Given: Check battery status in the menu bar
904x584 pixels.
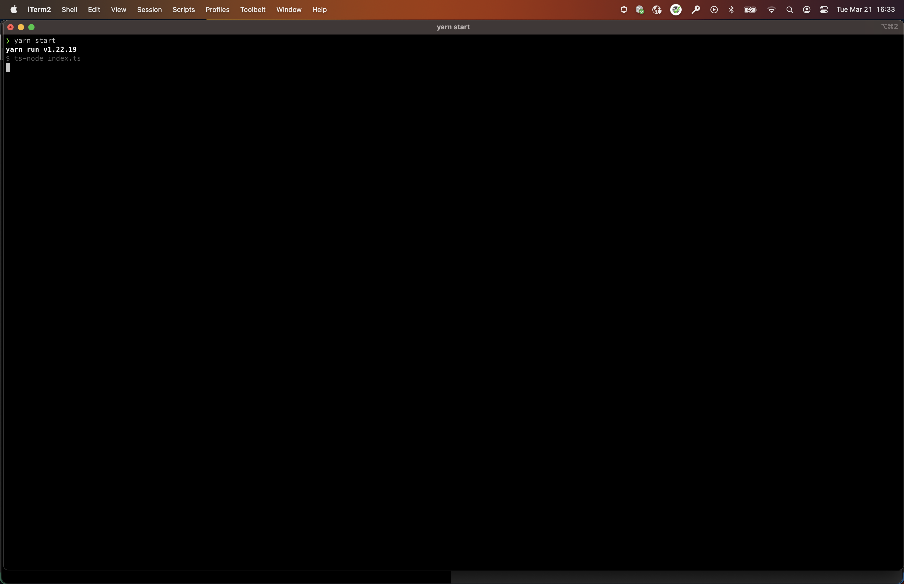Looking at the screenshot, I should (750, 9).
